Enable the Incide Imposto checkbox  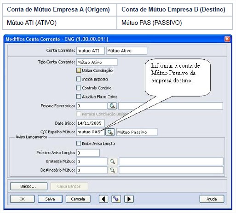(79, 79)
